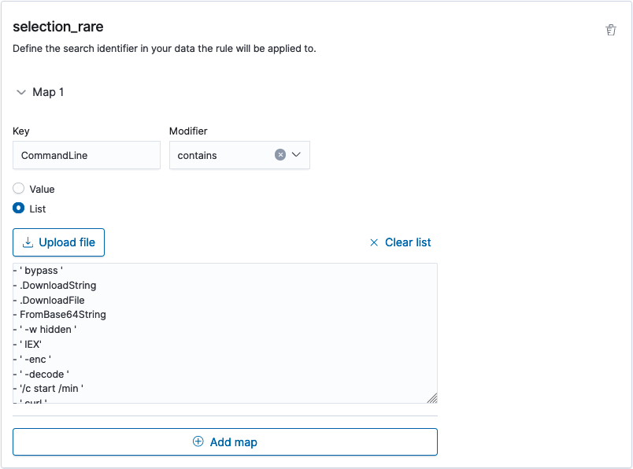Click the Map 1 collapse chevron
The height and width of the screenshot is (469, 633).
click(21, 92)
